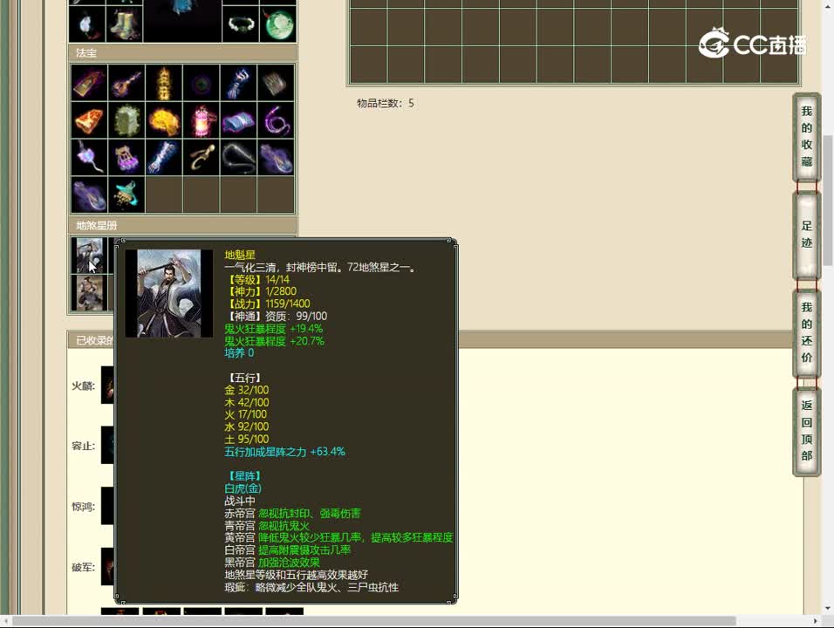Open 我的收藏 sidebar button

point(806,137)
